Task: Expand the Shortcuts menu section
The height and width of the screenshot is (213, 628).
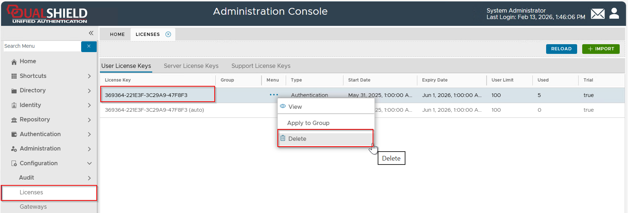Action: tap(89, 76)
